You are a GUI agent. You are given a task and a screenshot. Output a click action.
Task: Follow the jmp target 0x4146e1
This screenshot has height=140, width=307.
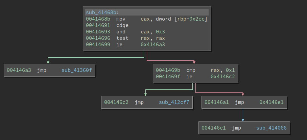271,102
